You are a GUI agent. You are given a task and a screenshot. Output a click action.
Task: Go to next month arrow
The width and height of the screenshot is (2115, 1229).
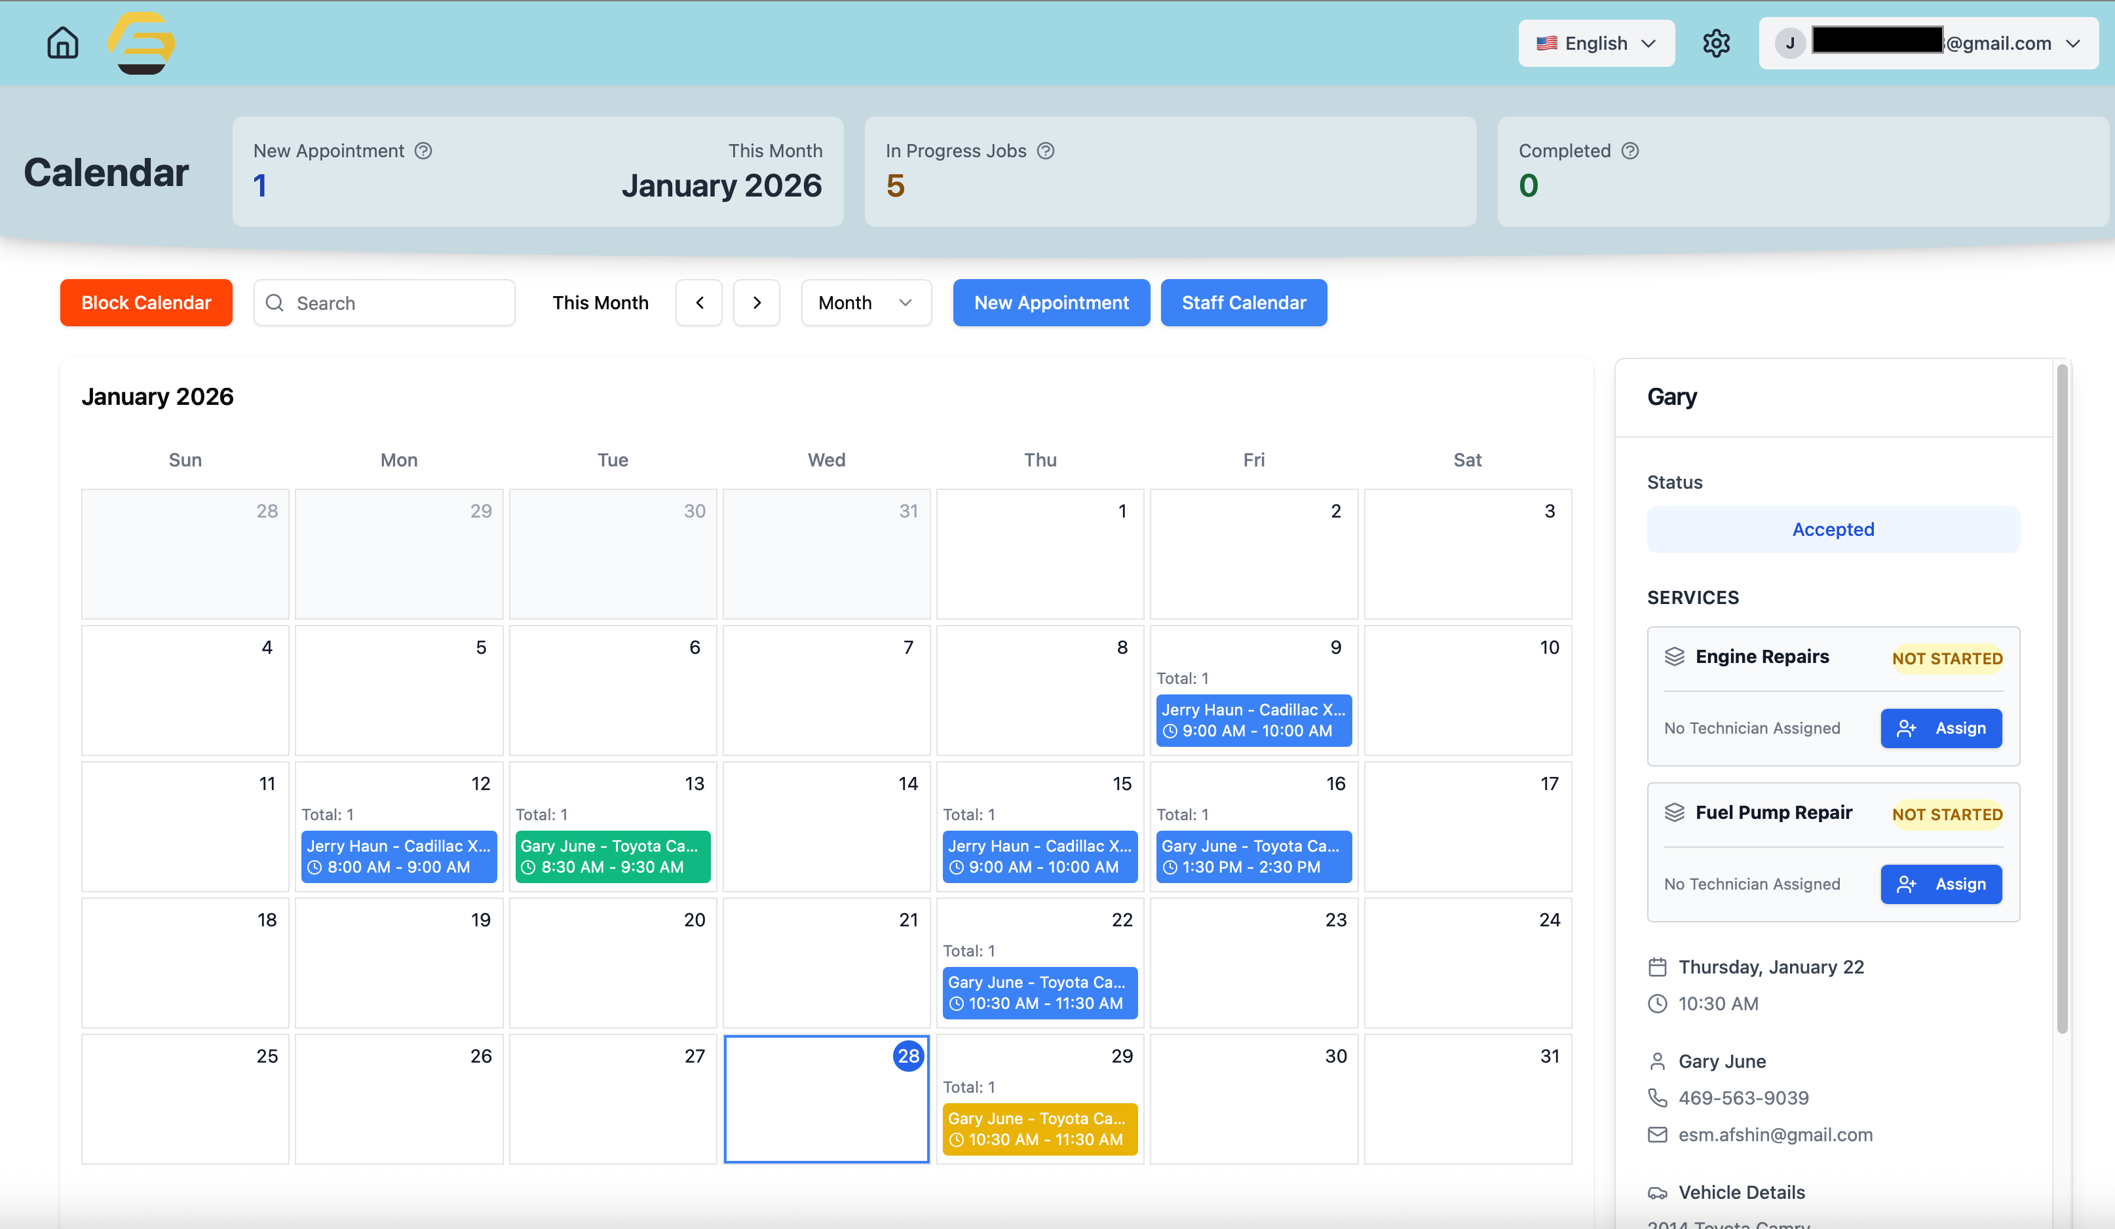coord(756,303)
